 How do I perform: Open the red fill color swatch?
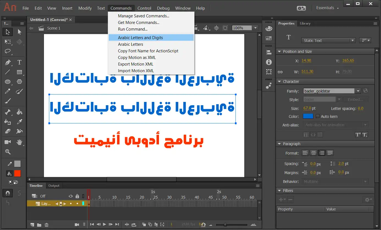[17, 173]
